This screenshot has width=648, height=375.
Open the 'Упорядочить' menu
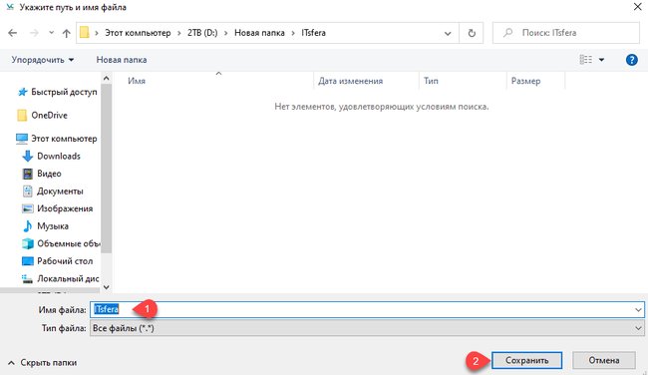(x=43, y=60)
